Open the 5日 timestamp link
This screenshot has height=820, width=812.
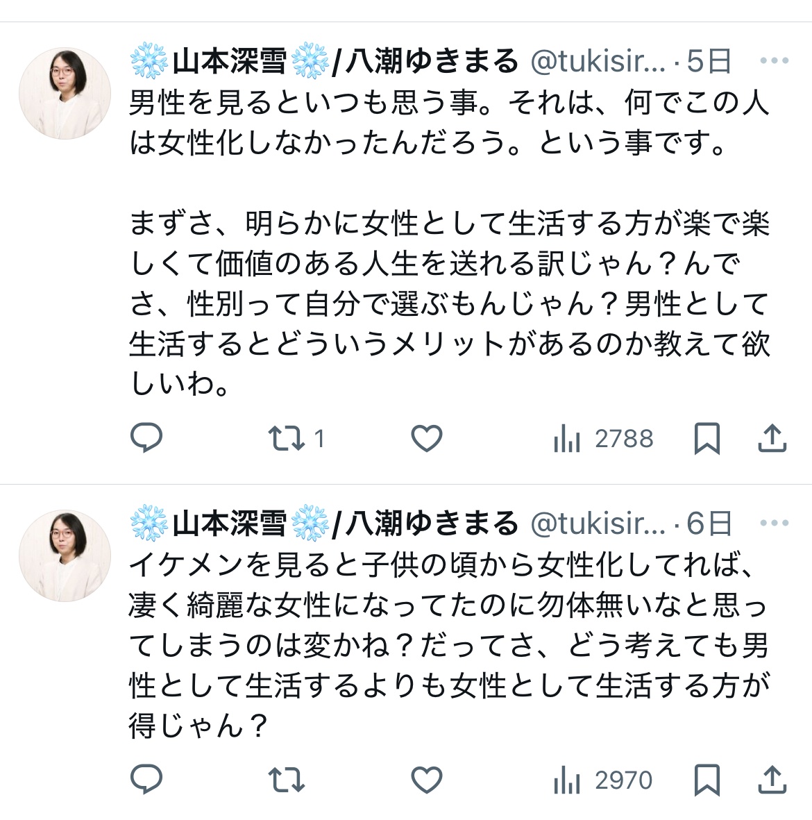coord(709,62)
